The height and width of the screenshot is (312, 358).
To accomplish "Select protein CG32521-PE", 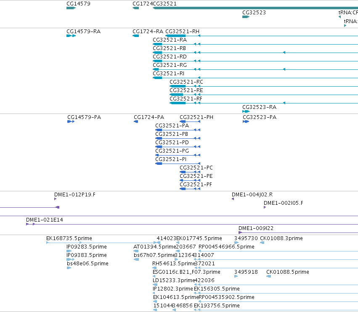I will [196, 176].
